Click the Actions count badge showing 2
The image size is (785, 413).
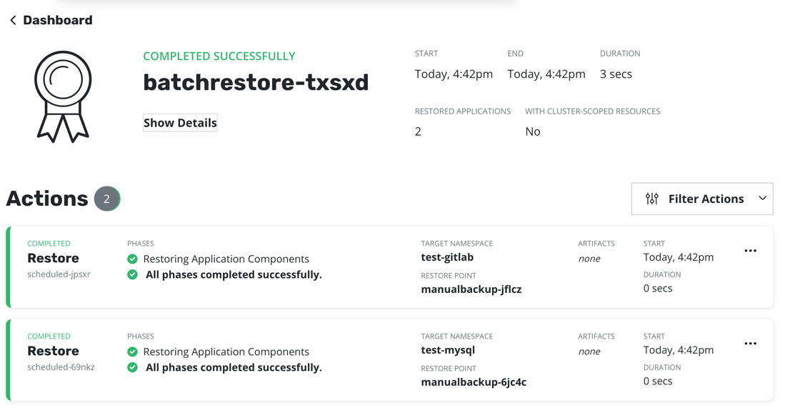pyautogui.click(x=107, y=199)
